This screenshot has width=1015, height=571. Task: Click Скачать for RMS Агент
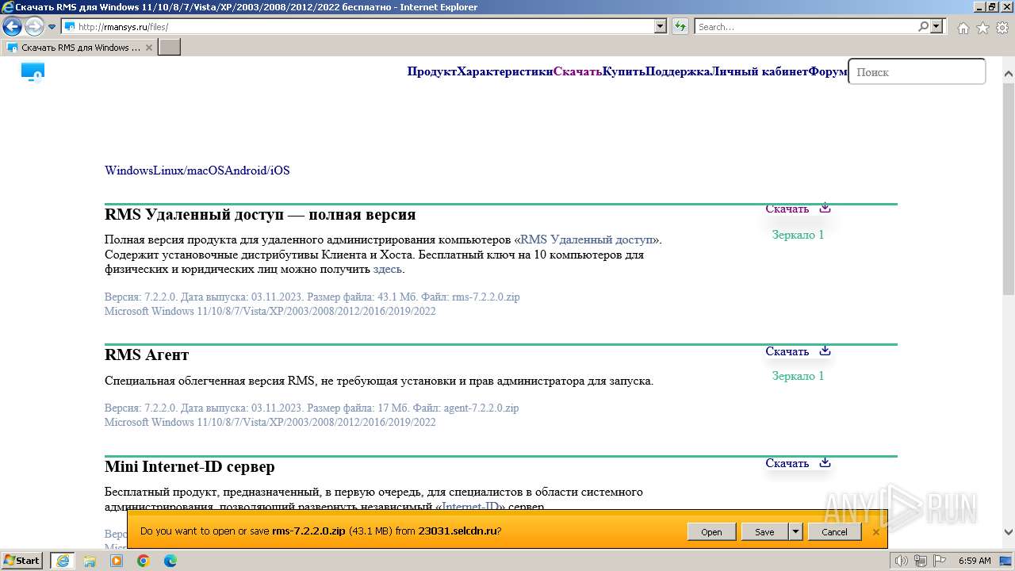[x=787, y=351]
